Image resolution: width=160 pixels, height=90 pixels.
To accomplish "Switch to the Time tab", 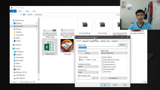I will [108, 41].
